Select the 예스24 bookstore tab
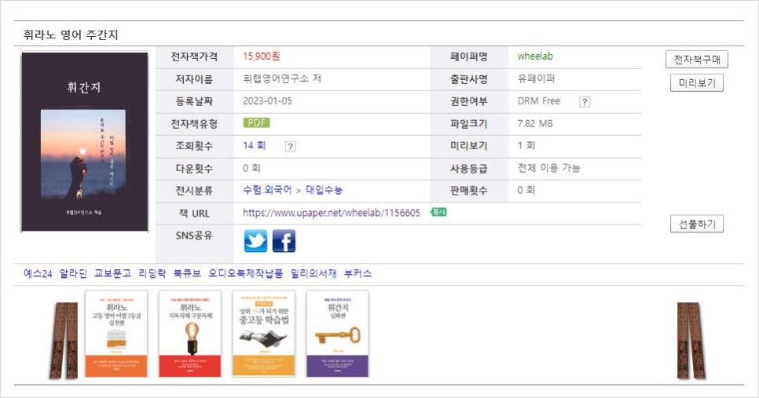Screen dimensions: 759x398 tap(38, 274)
